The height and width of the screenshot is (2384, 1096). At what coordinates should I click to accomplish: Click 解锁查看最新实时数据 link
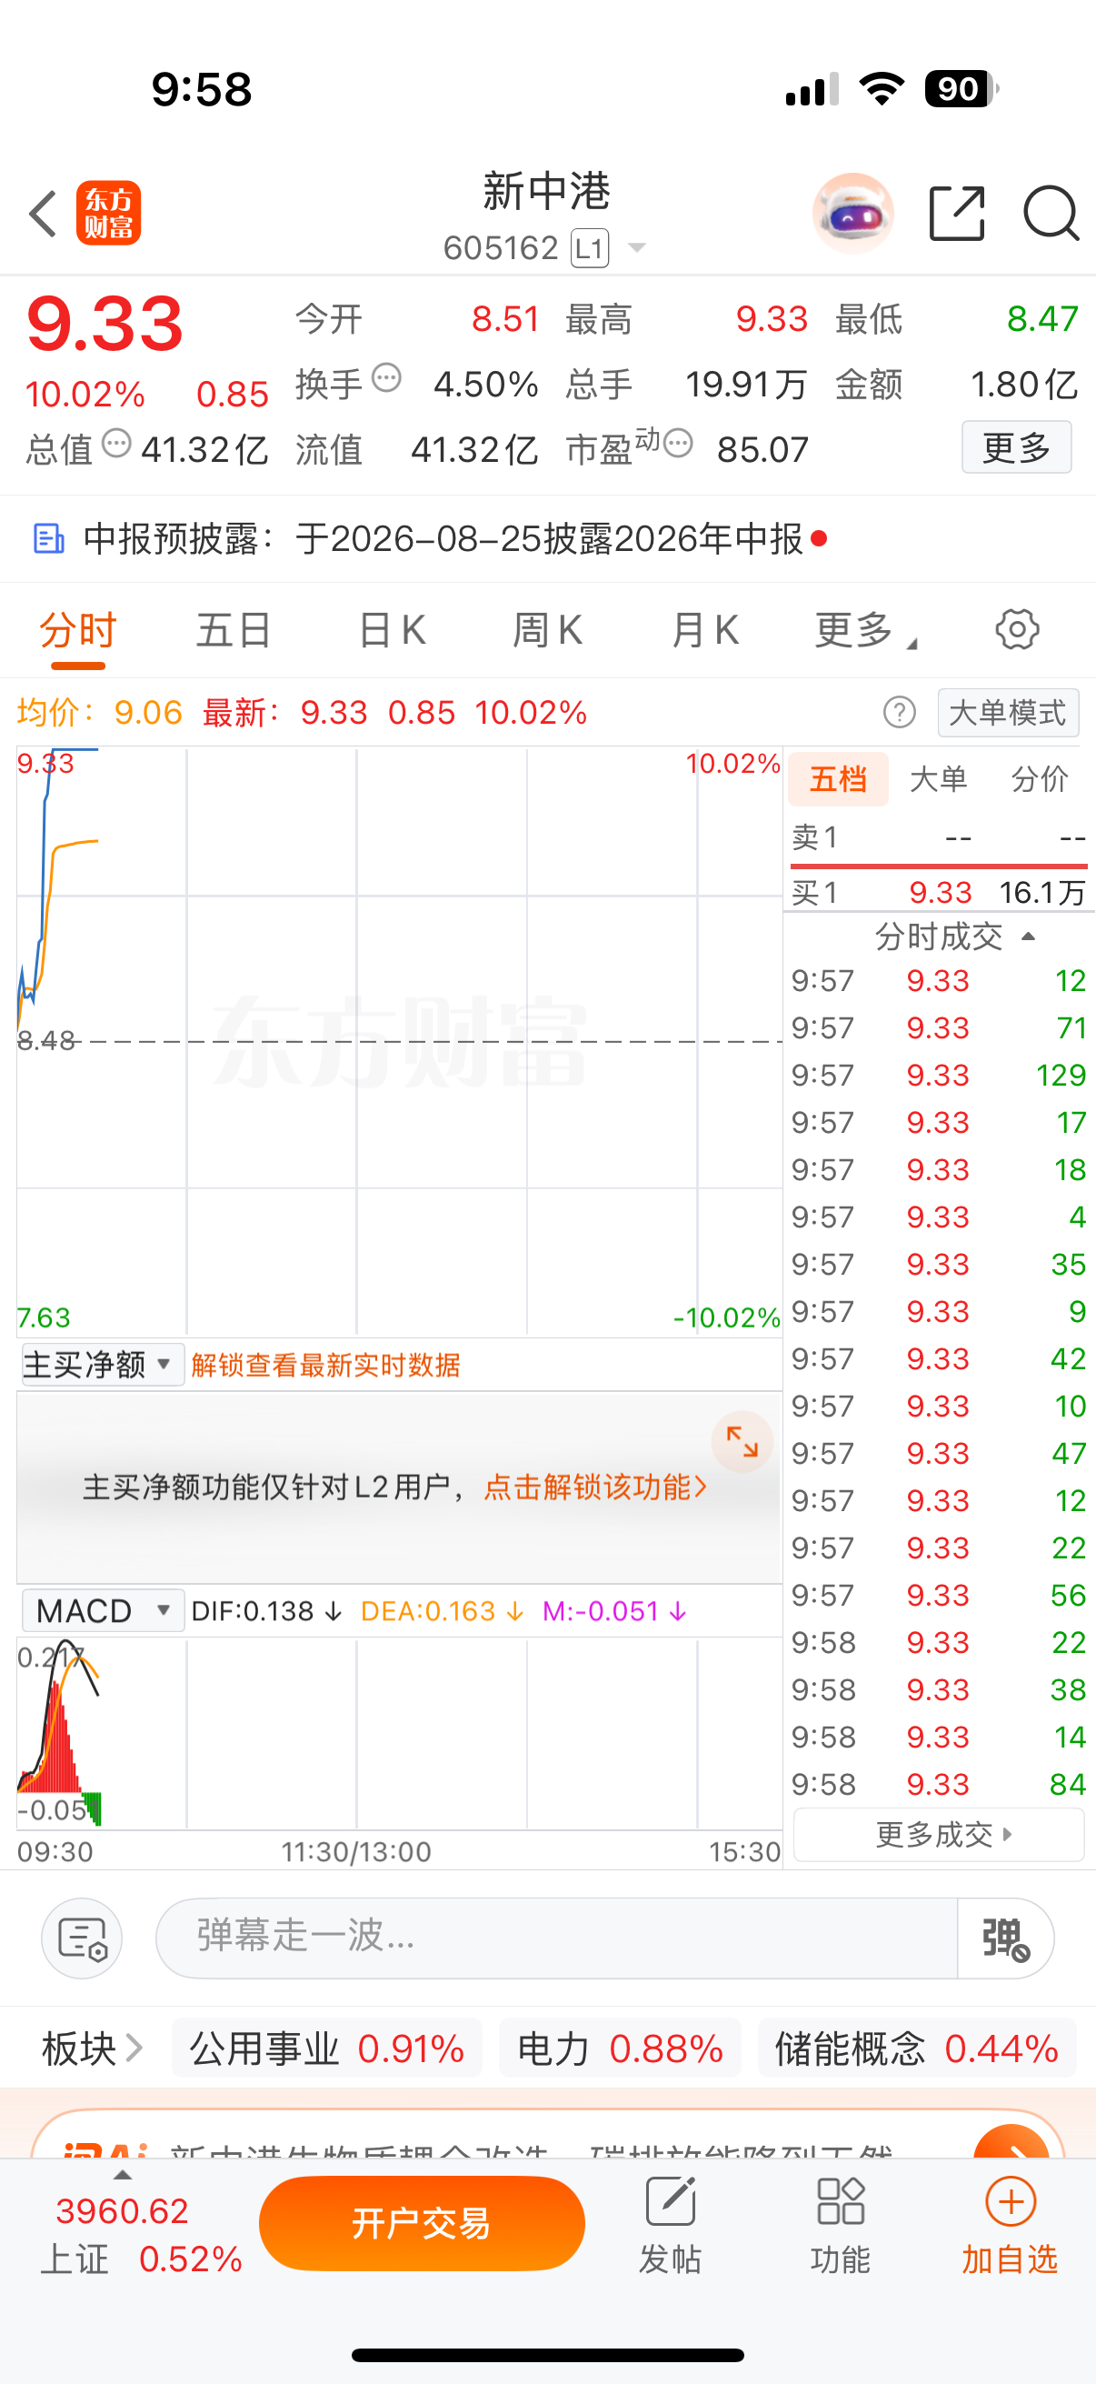(x=325, y=1365)
